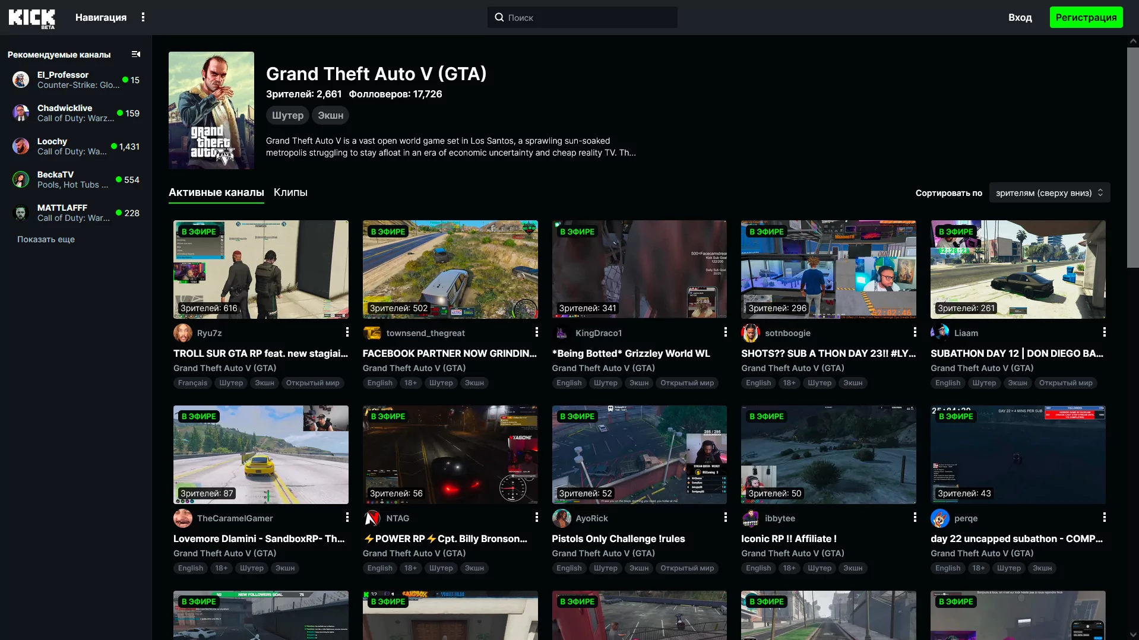This screenshot has height=640, width=1139.
Task: Open options menu for AyoRick stream
Action: (726, 518)
